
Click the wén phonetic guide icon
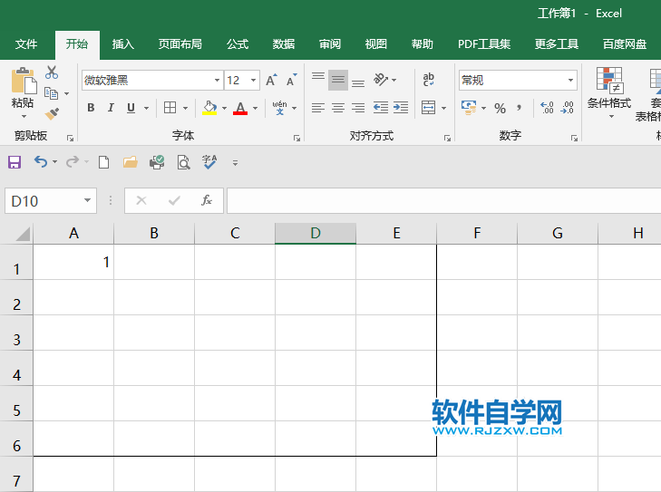(x=279, y=108)
